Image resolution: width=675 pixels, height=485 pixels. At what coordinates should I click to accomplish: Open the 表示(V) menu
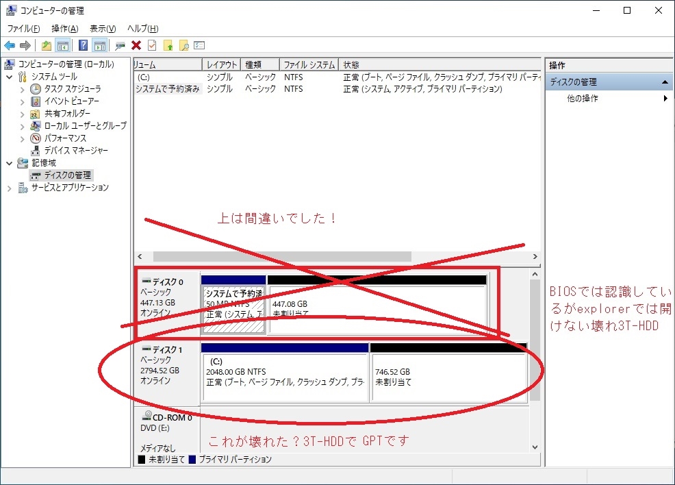click(x=103, y=28)
